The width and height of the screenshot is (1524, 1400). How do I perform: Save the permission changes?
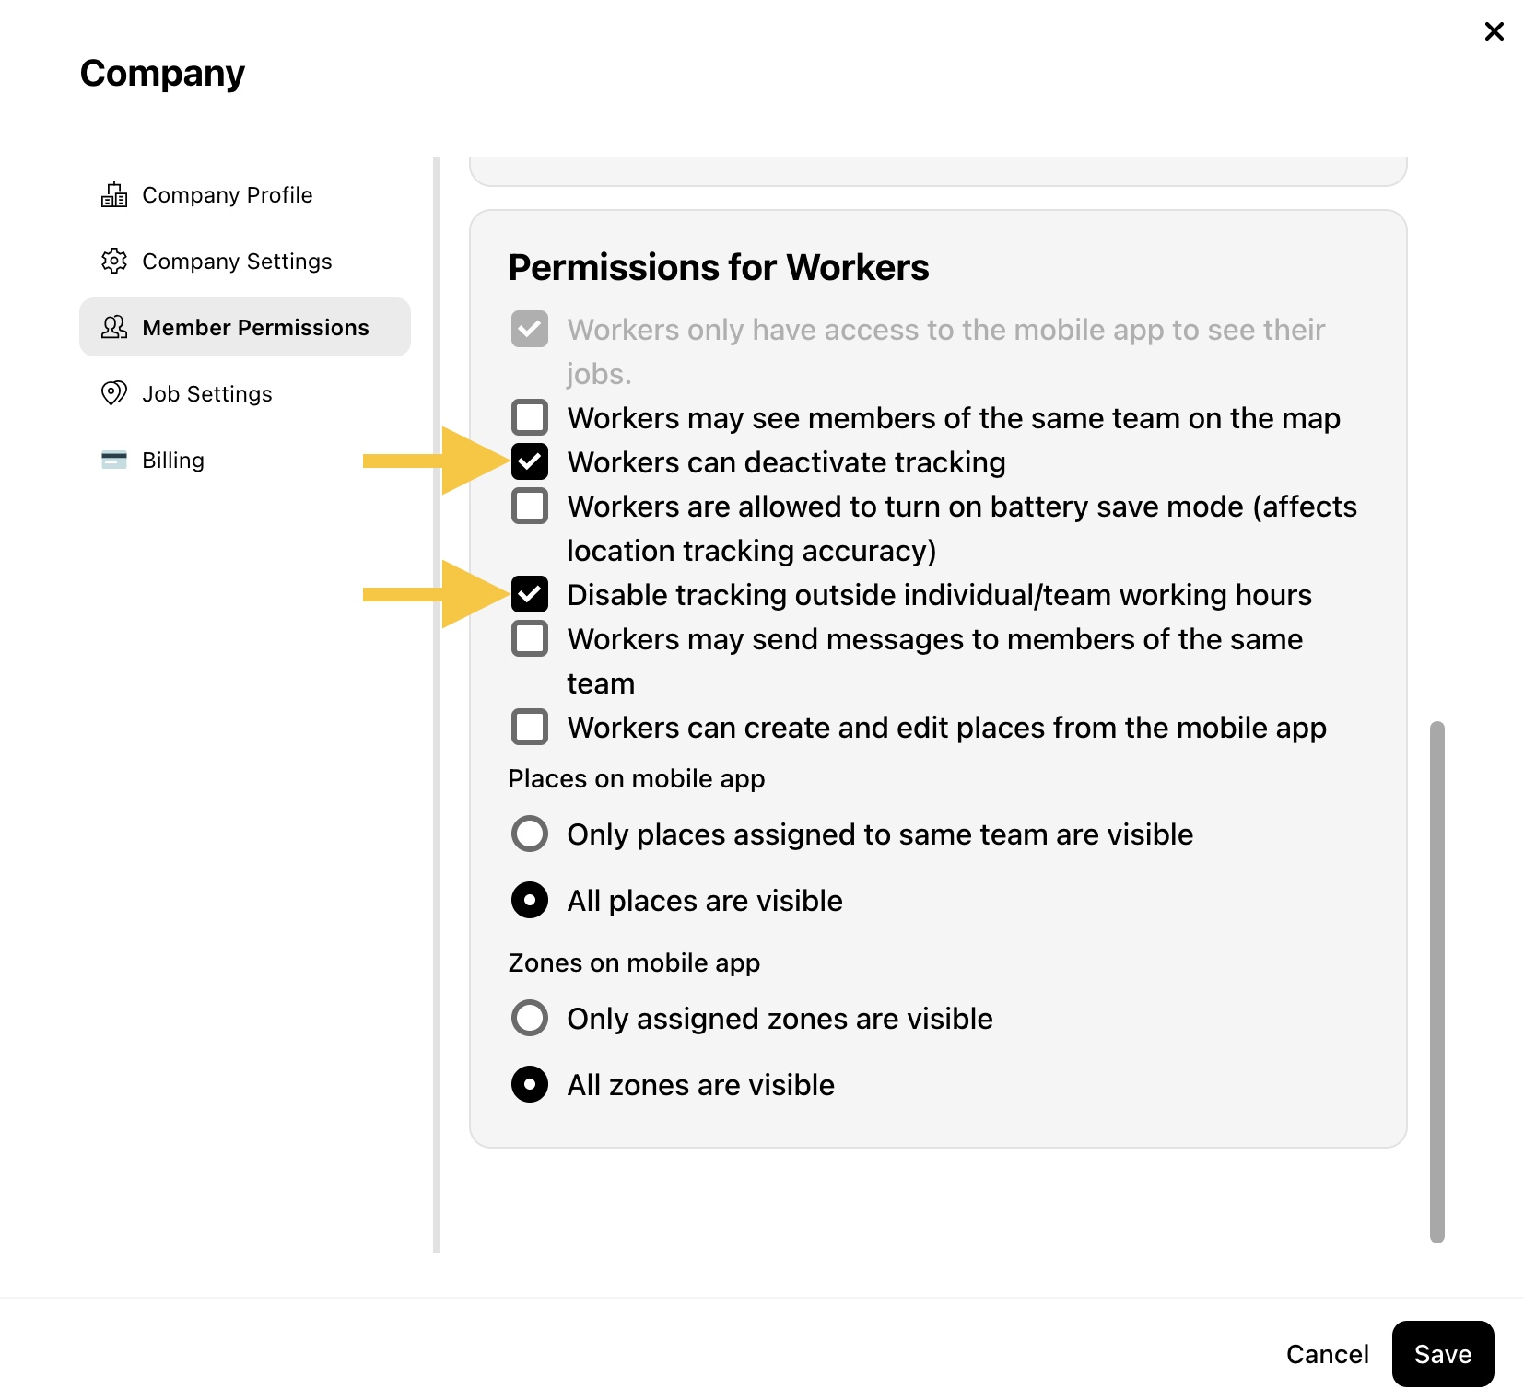point(1443,1354)
